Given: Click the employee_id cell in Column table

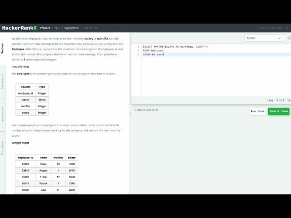Looking at the screenshot, I should pos(25,93).
